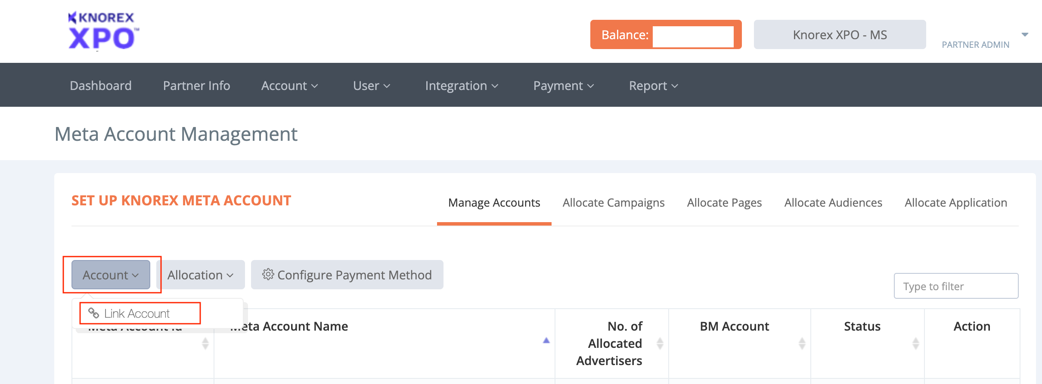The width and height of the screenshot is (1042, 384).
Task: Click the Type to filter field
Action: [956, 286]
